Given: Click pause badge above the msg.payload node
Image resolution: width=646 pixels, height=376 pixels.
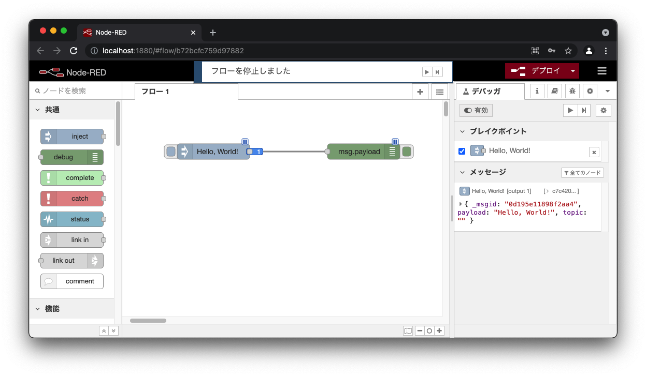Looking at the screenshot, I should point(395,141).
